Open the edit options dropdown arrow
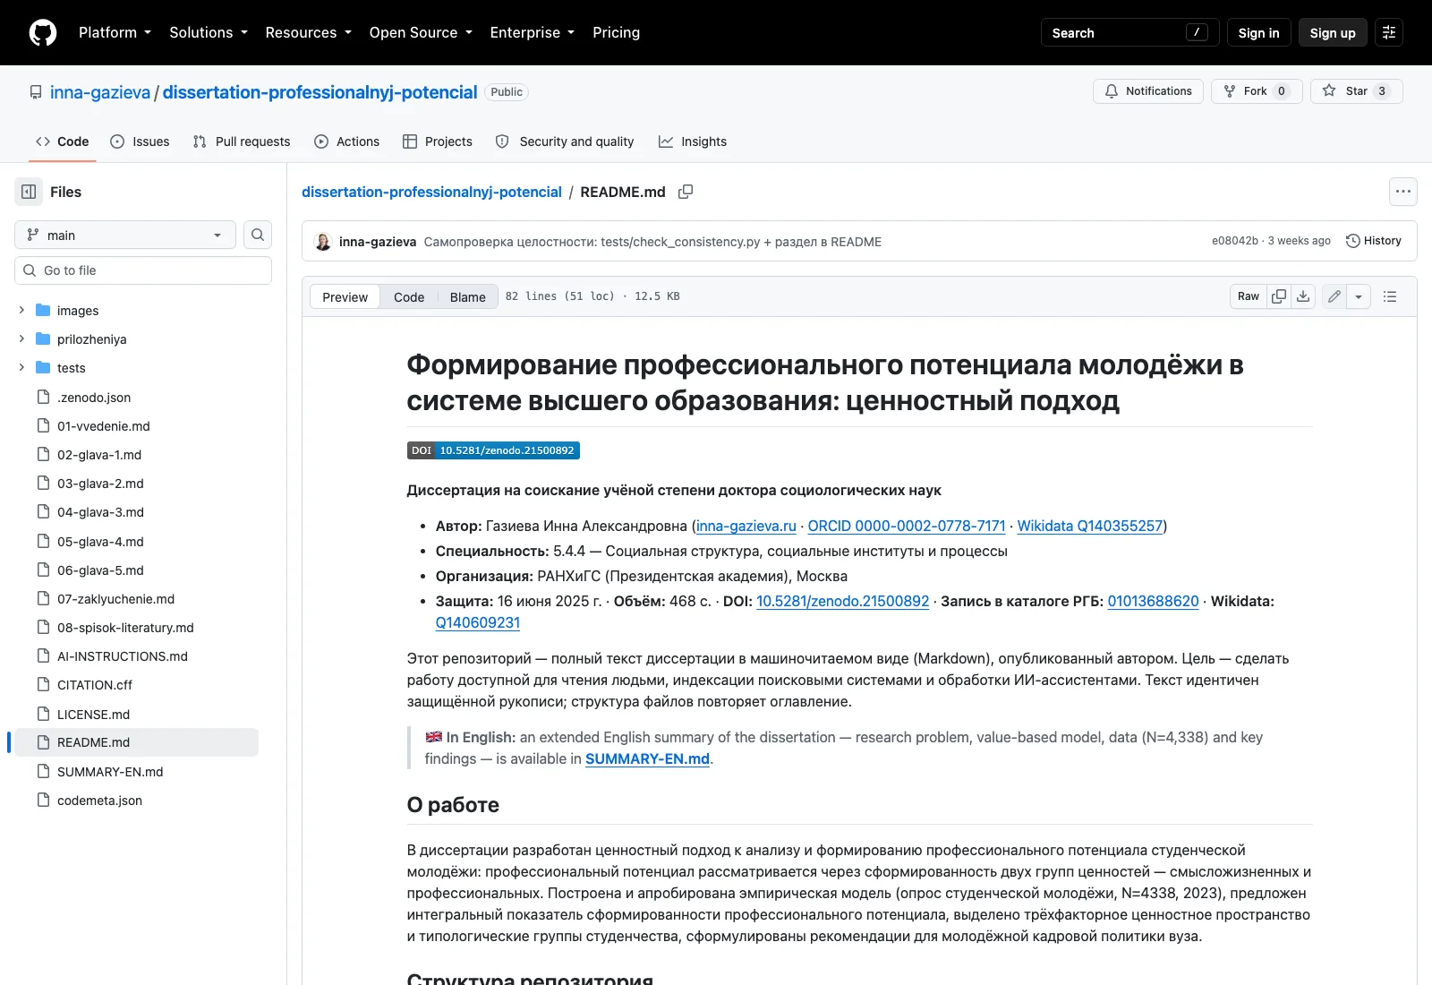1432x985 pixels. [x=1359, y=296]
